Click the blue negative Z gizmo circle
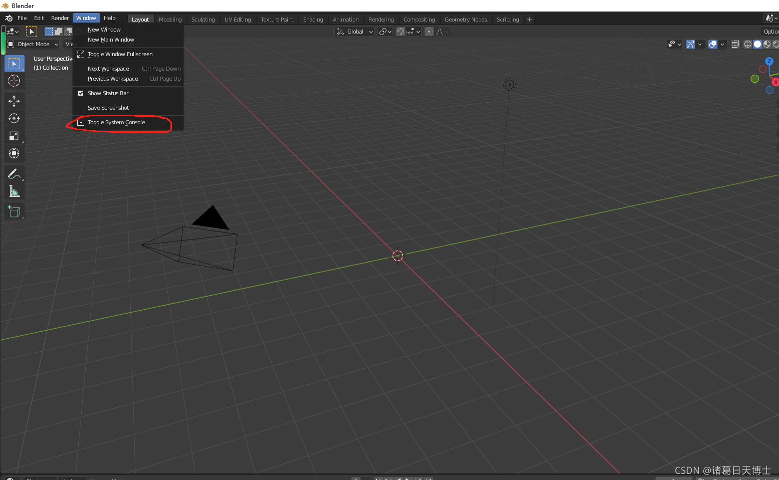Image resolution: width=779 pixels, height=480 pixels. (x=769, y=90)
